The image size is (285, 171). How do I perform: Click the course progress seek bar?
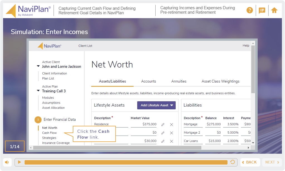pos(126,162)
